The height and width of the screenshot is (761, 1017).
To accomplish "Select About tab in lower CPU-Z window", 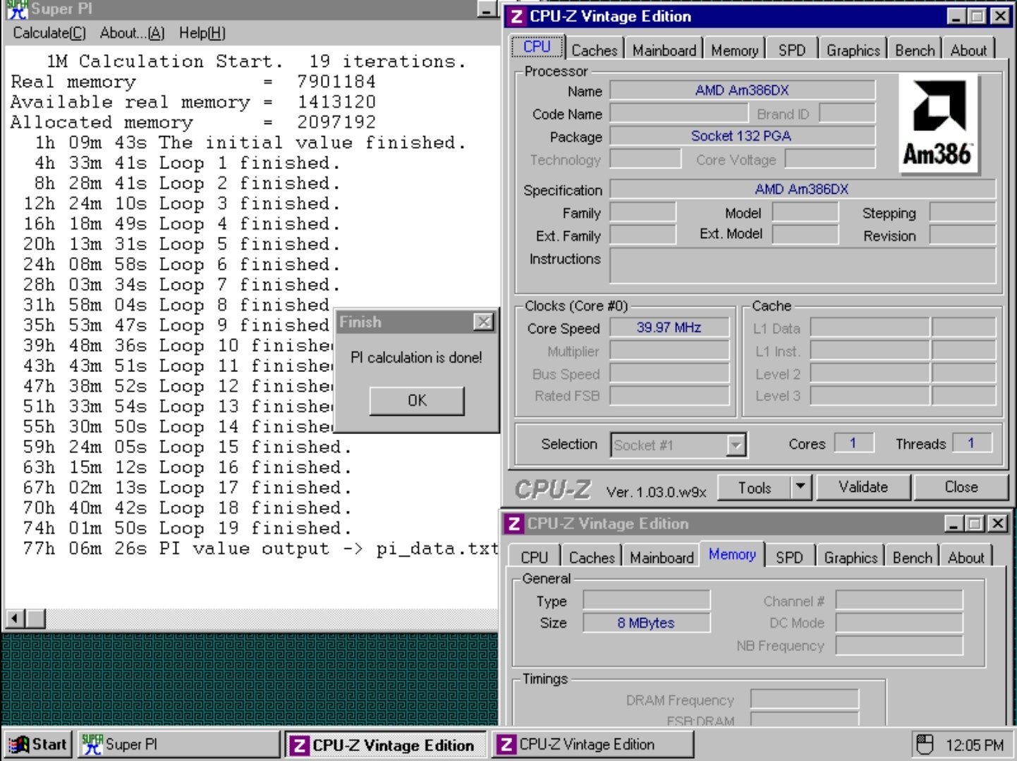I will (x=966, y=557).
